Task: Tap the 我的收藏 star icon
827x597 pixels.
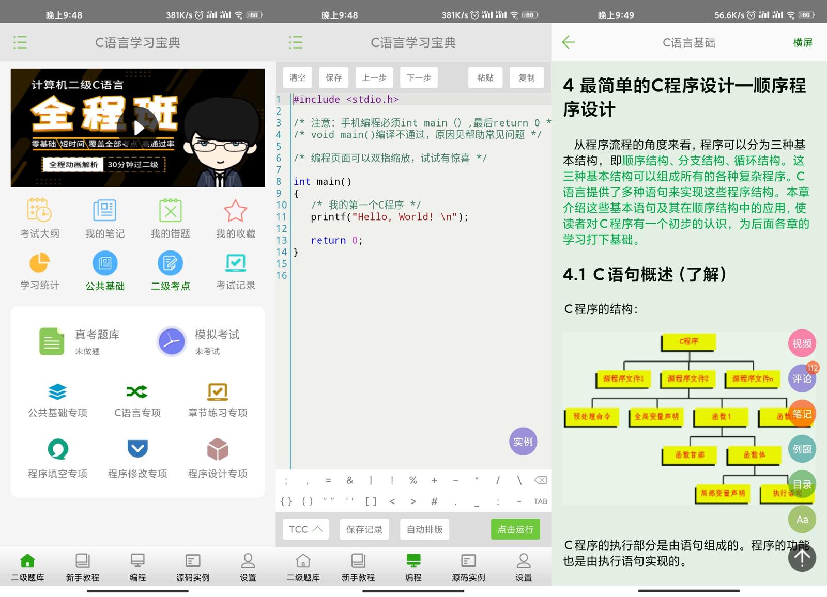Action: (235, 211)
